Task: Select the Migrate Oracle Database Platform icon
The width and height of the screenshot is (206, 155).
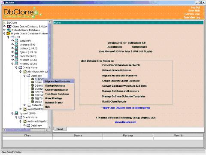Action: coord(9,33)
